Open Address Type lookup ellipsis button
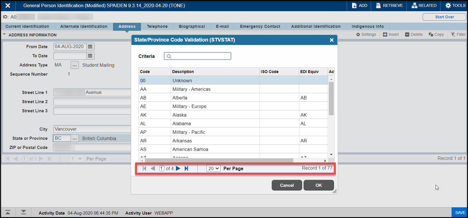This screenshot has width=468, height=218. pos(75,65)
